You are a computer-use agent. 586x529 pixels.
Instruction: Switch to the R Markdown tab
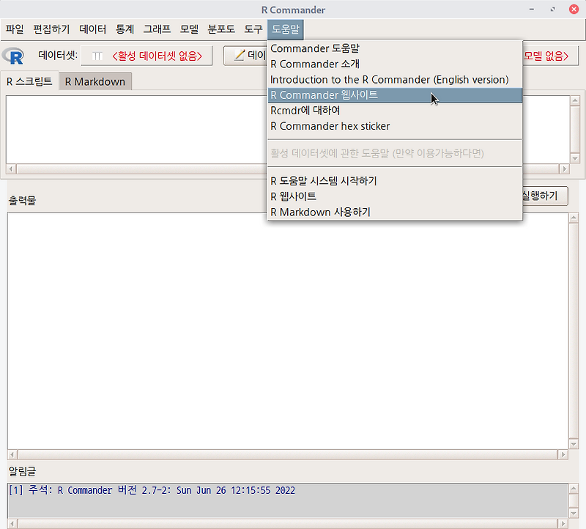pyautogui.click(x=94, y=81)
